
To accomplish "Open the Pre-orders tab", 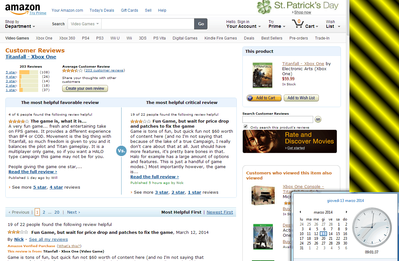I will (299, 38).
